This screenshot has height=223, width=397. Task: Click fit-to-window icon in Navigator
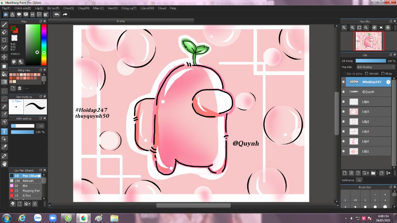tap(359, 27)
